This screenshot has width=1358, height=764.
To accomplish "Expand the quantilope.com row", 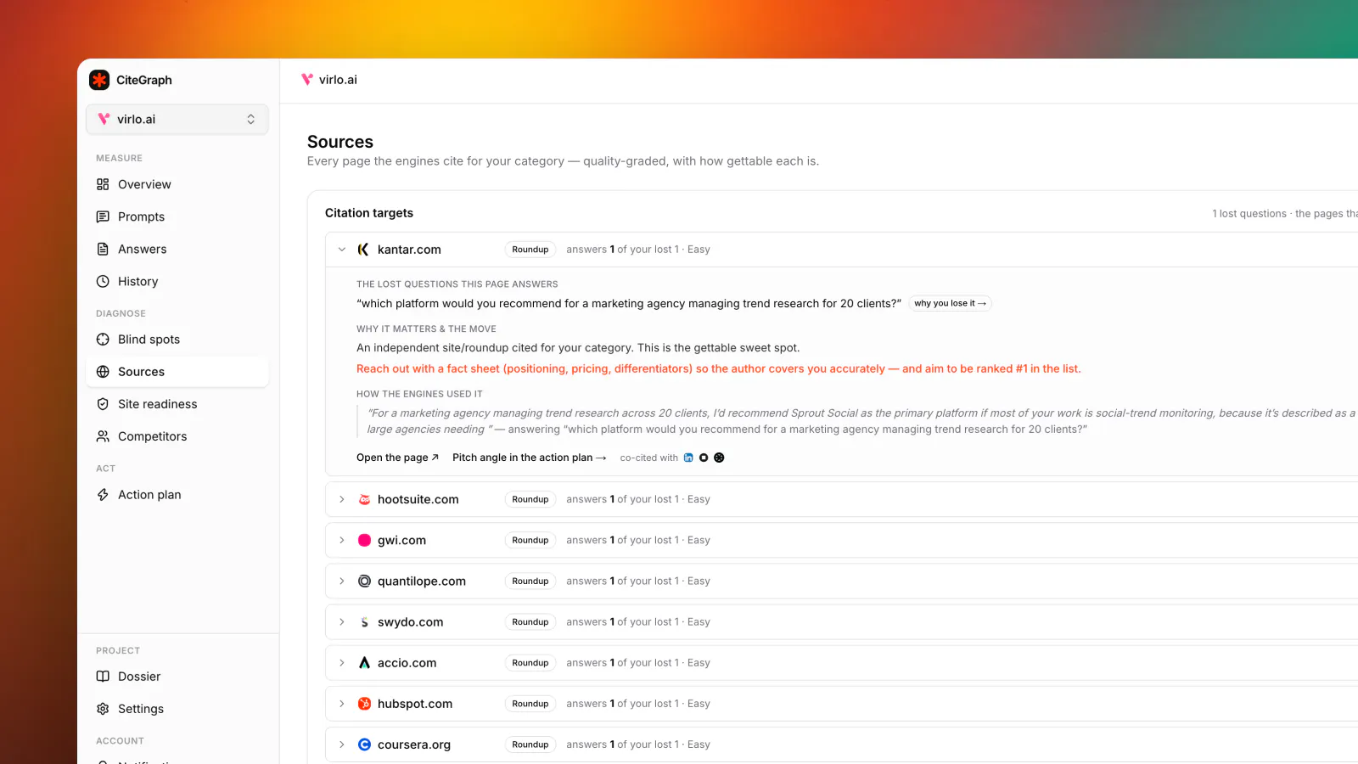I will [x=342, y=581].
